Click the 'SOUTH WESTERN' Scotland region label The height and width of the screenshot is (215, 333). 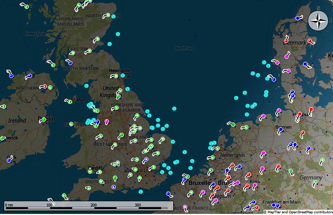82,69
